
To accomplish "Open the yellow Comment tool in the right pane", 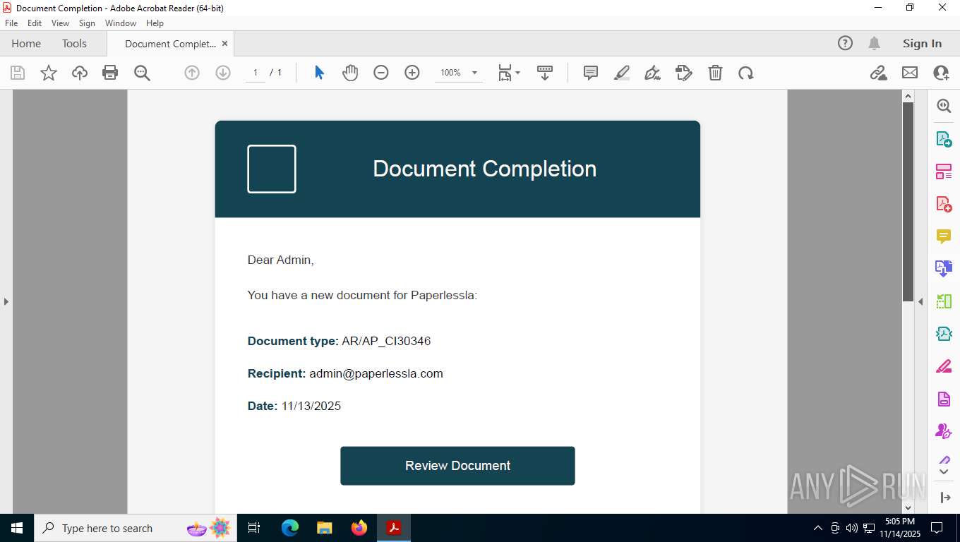I will point(944,236).
